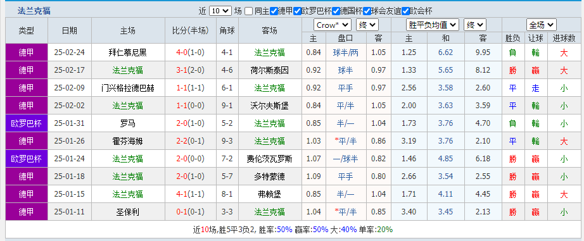
Task: Click date 25-02-09 in the table
Action: tap(70, 88)
